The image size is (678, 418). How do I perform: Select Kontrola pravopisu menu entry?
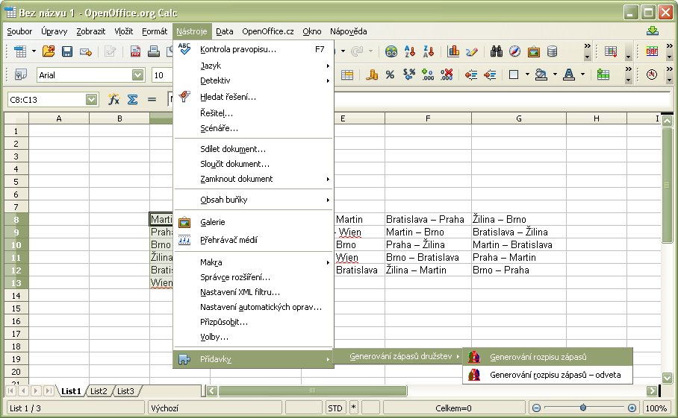point(254,49)
